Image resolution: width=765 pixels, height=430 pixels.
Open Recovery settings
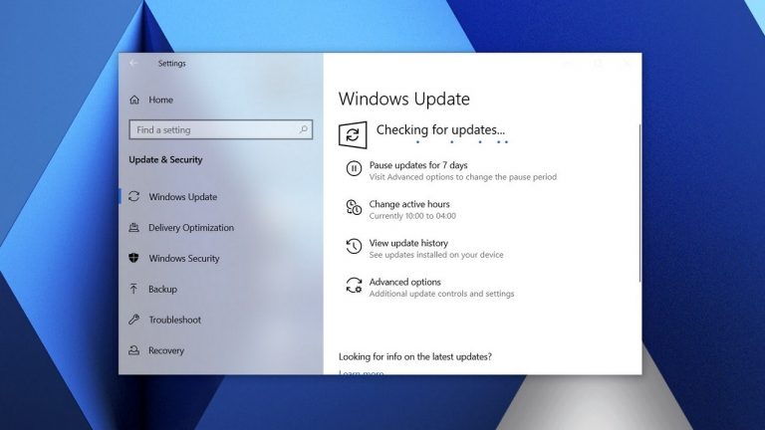coord(166,350)
